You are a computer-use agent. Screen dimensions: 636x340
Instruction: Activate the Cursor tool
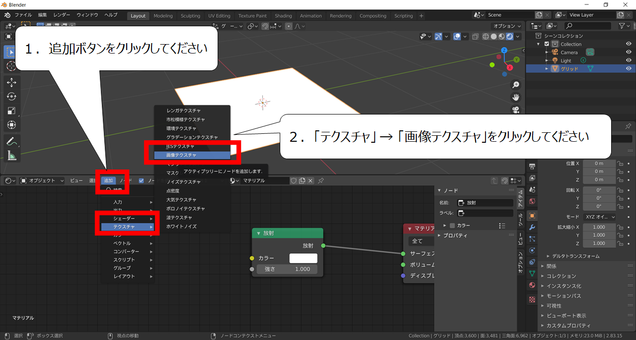(x=10, y=66)
